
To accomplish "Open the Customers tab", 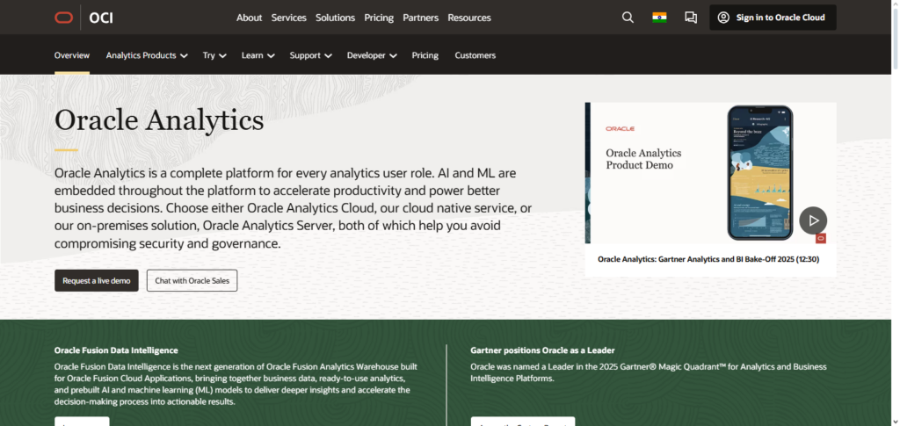I will [475, 55].
